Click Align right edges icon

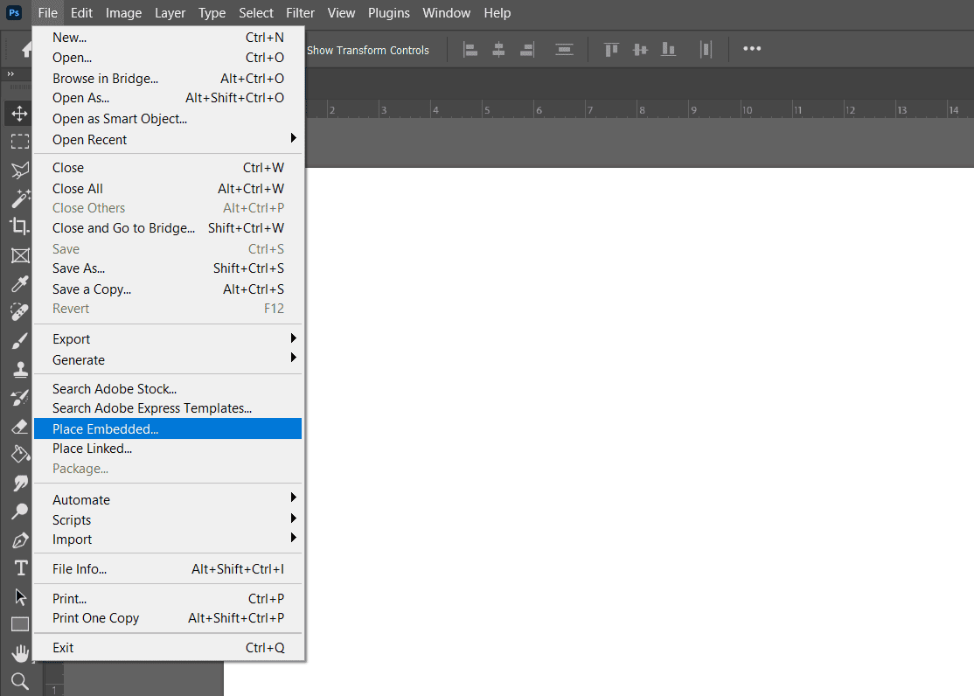[526, 50]
